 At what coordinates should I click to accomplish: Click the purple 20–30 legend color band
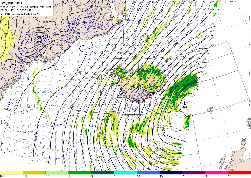pyautogui.click(x=194, y=172)
